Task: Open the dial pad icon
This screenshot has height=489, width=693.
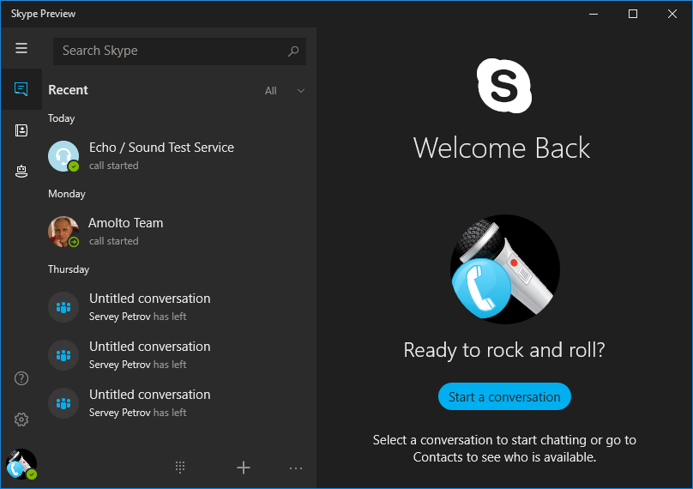Action: [x=180, y=468]
